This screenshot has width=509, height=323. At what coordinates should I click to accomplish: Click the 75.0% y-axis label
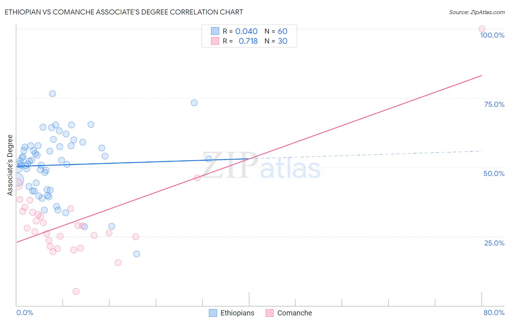(x=494, y=104)
